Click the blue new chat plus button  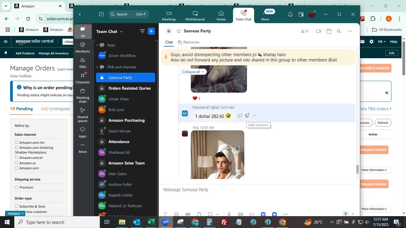(x=151, y=31)
